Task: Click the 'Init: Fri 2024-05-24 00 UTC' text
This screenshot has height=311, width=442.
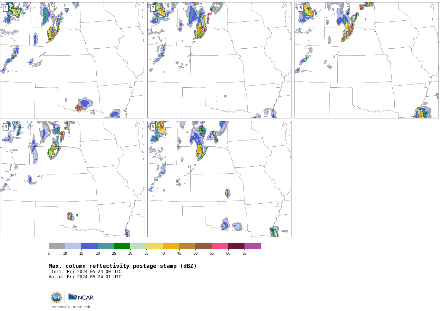Action: (86, 272)
